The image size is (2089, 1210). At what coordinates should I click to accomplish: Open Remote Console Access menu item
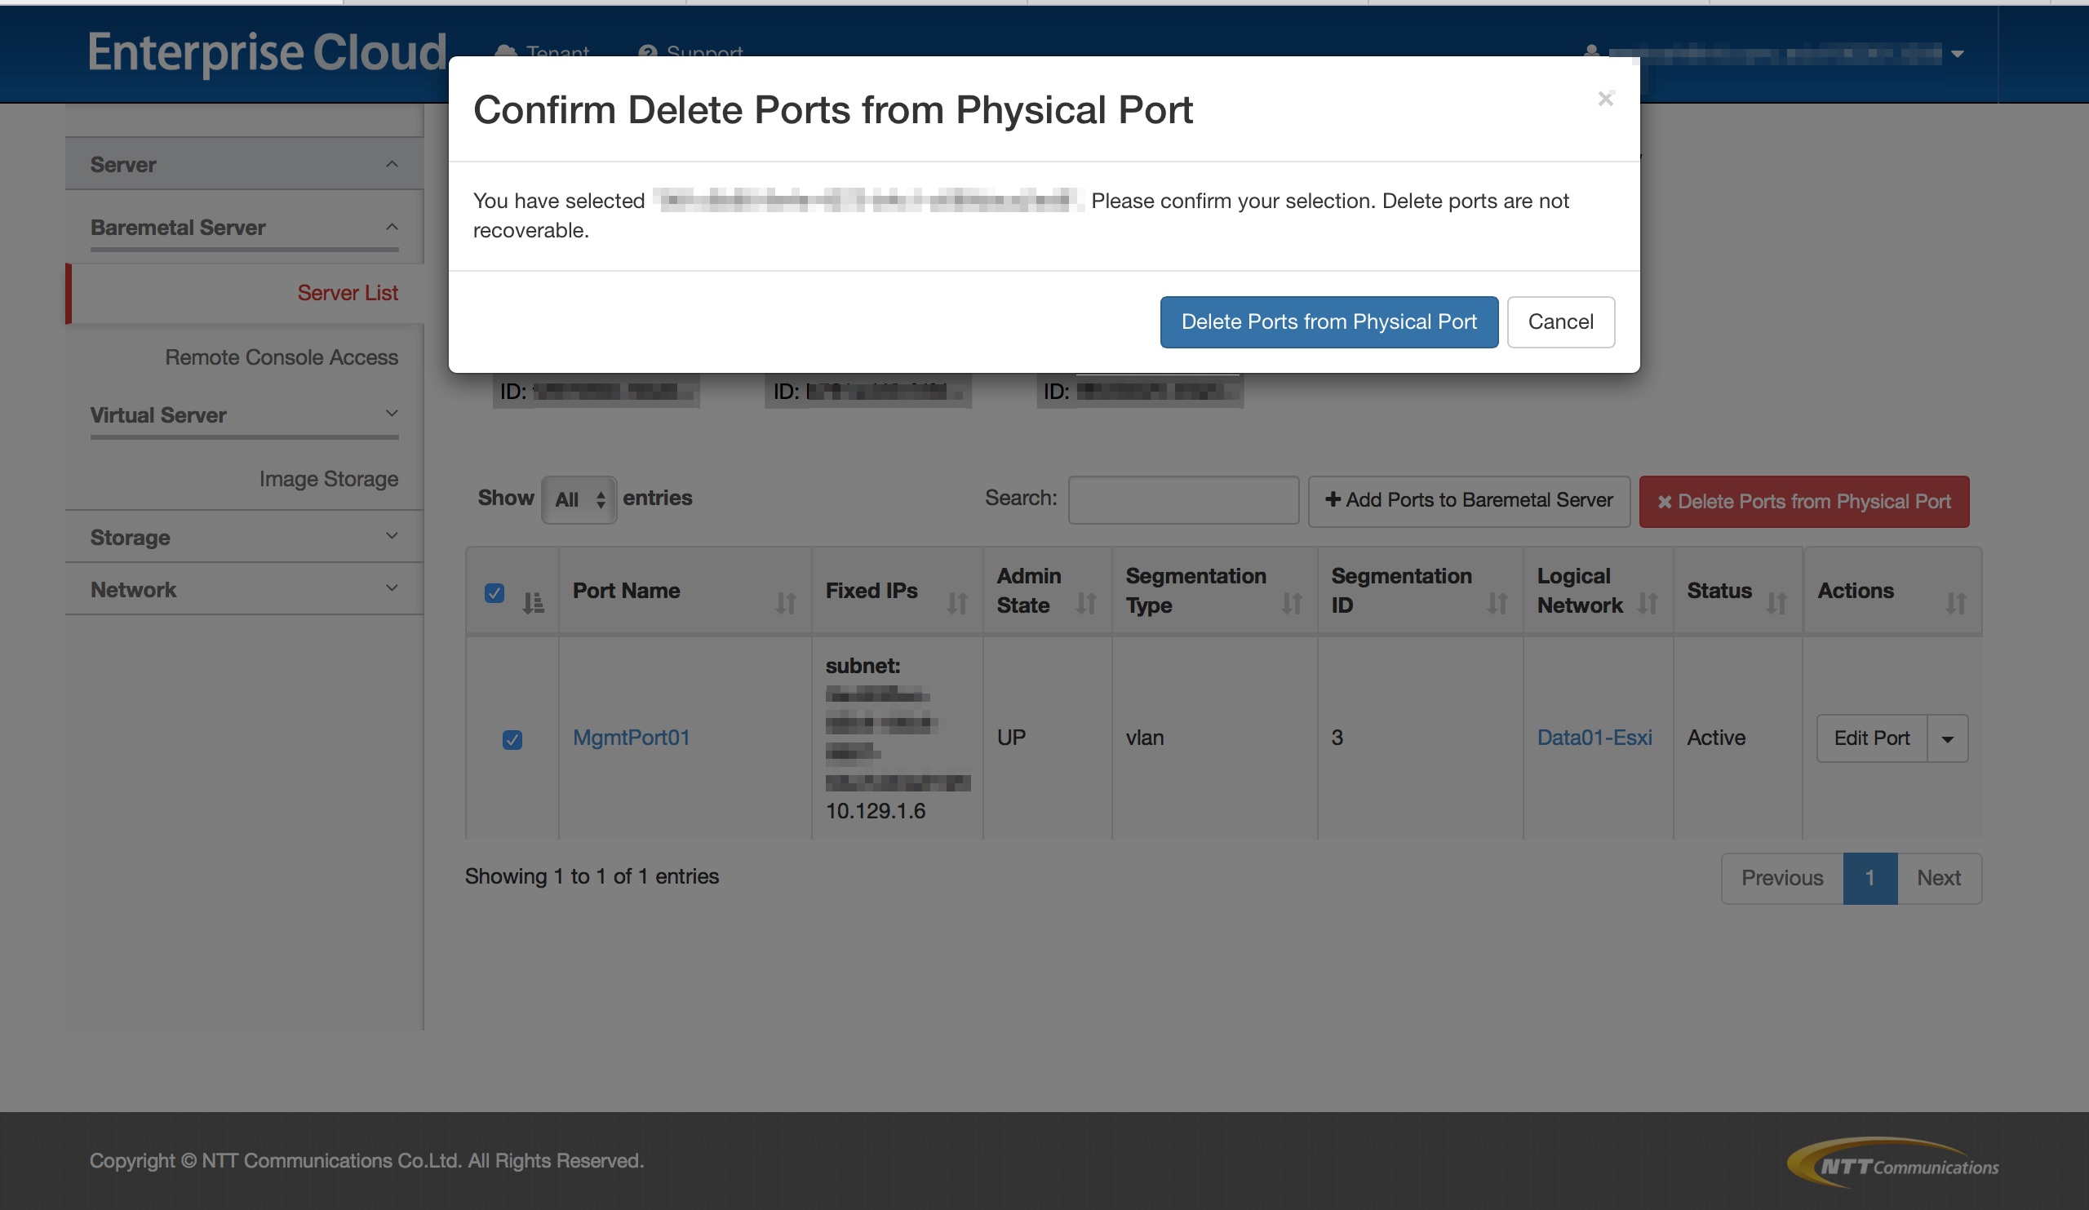click(x=281, y=357)
